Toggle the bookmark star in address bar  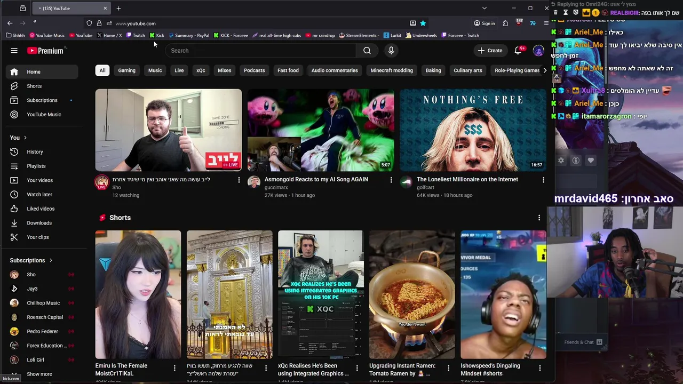click(x=423, y=23)
